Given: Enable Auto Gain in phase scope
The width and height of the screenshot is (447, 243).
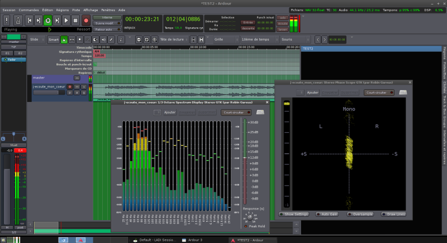Looking at the screenshot, I should [x=328, y=213].
